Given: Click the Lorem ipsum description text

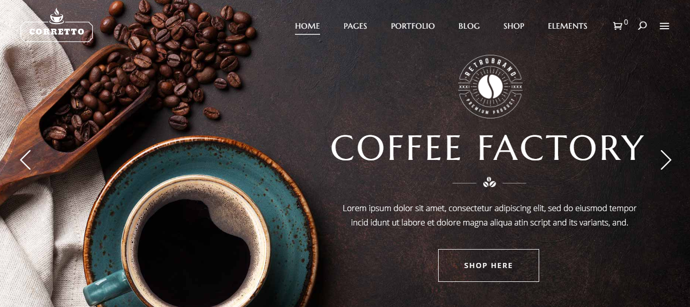Looking at the screenshot, I should [489, 216].
